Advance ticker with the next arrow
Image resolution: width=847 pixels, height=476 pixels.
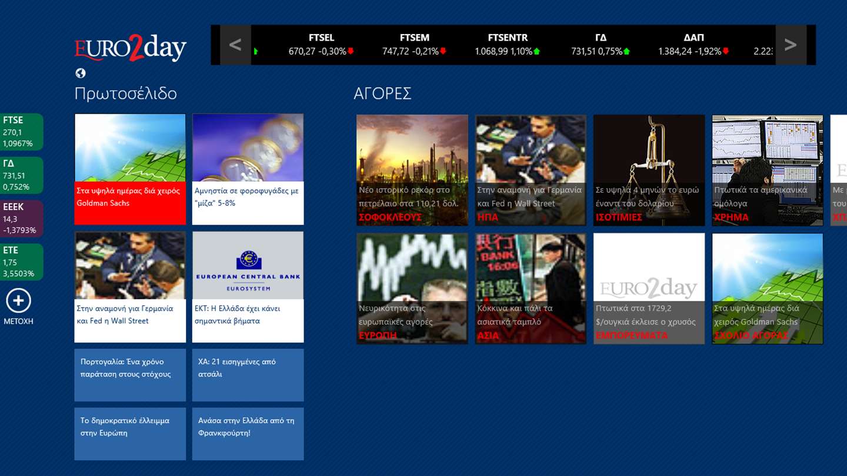coord(791,45)
